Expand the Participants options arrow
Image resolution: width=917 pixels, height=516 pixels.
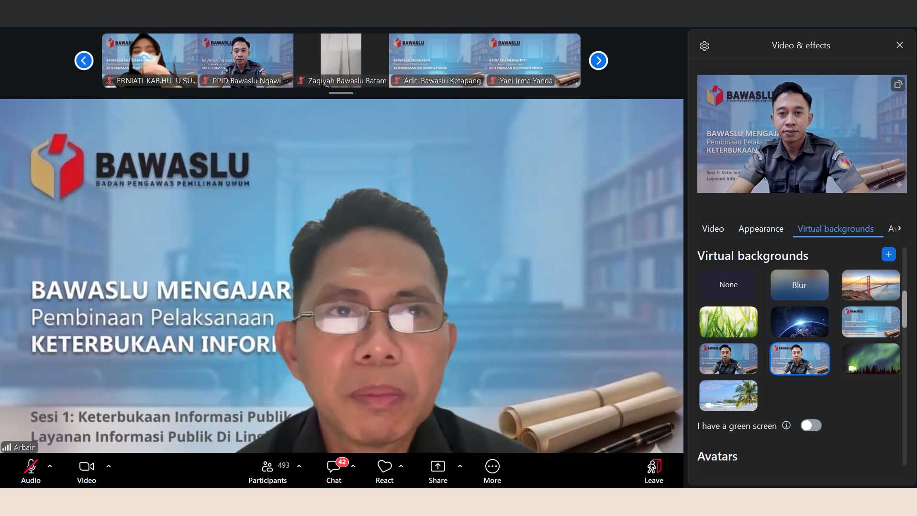[x=299, y=466]
